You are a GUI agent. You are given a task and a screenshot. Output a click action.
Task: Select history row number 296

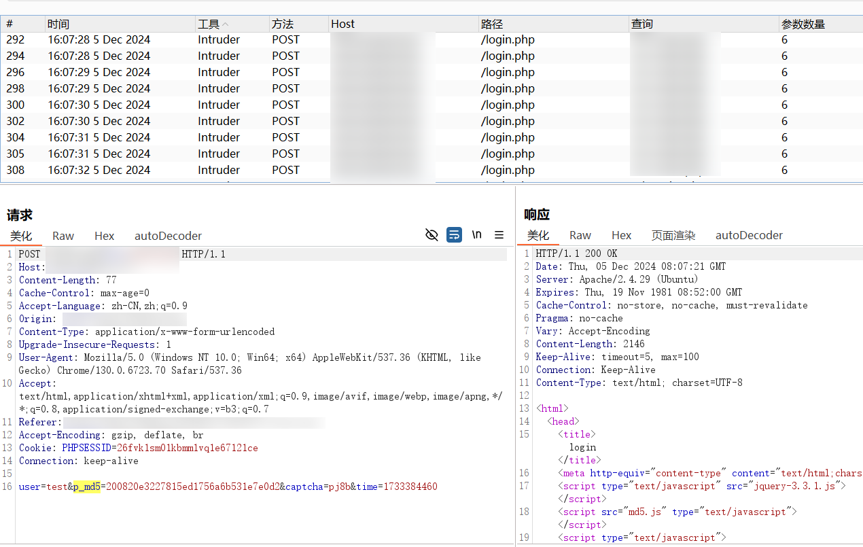tap(431, 72)
